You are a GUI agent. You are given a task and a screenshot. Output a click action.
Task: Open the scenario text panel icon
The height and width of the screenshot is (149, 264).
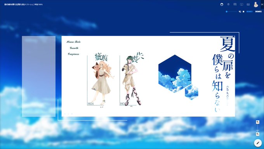coord(235,4)
